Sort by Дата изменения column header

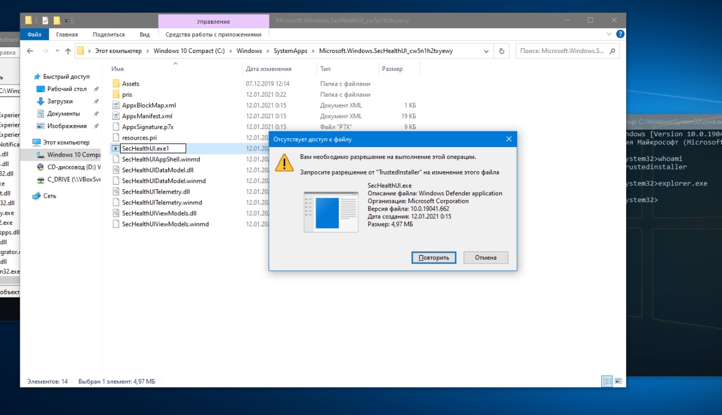click(x=268, y=69)
